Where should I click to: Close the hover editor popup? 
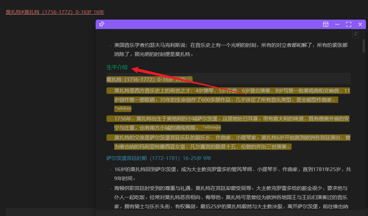point(360,24)
